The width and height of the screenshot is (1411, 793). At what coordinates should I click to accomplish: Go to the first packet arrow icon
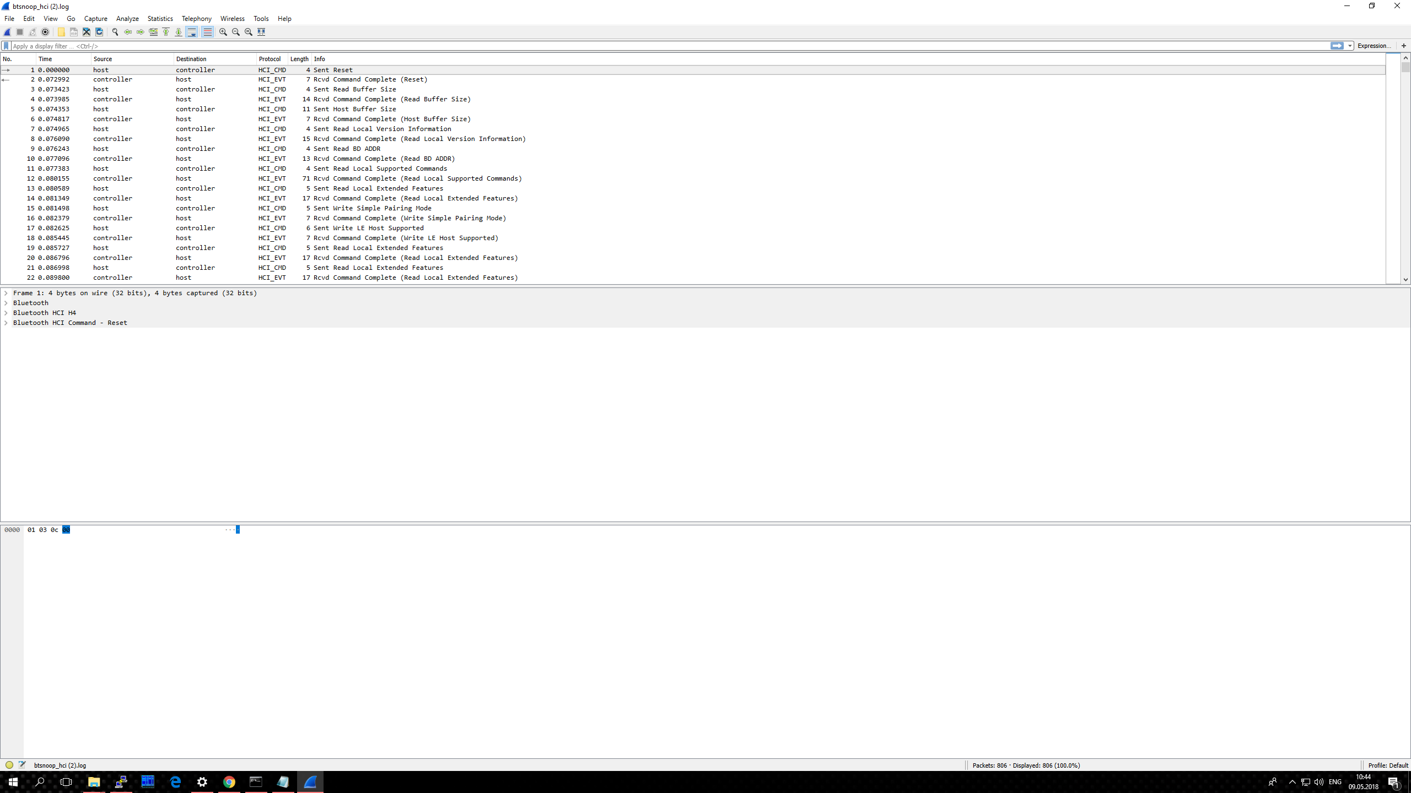click(166, 32)
